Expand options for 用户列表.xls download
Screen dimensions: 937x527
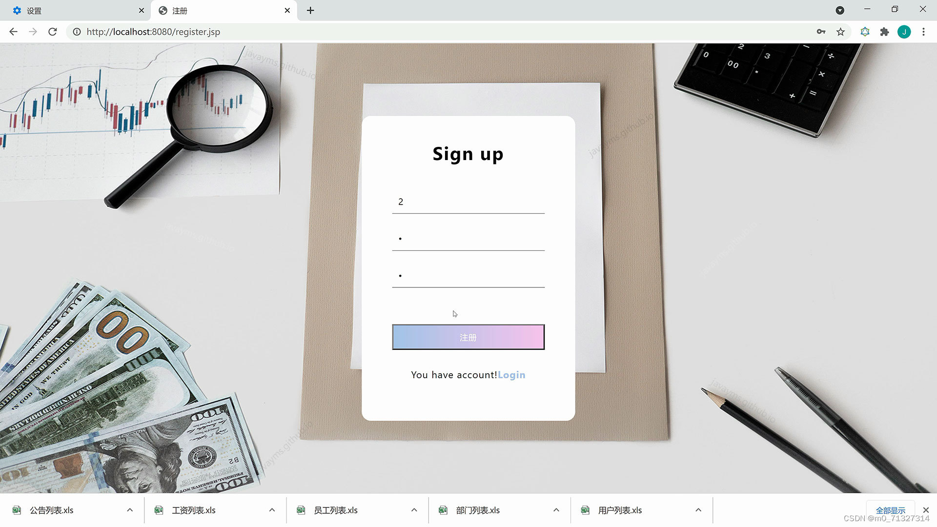698,510
